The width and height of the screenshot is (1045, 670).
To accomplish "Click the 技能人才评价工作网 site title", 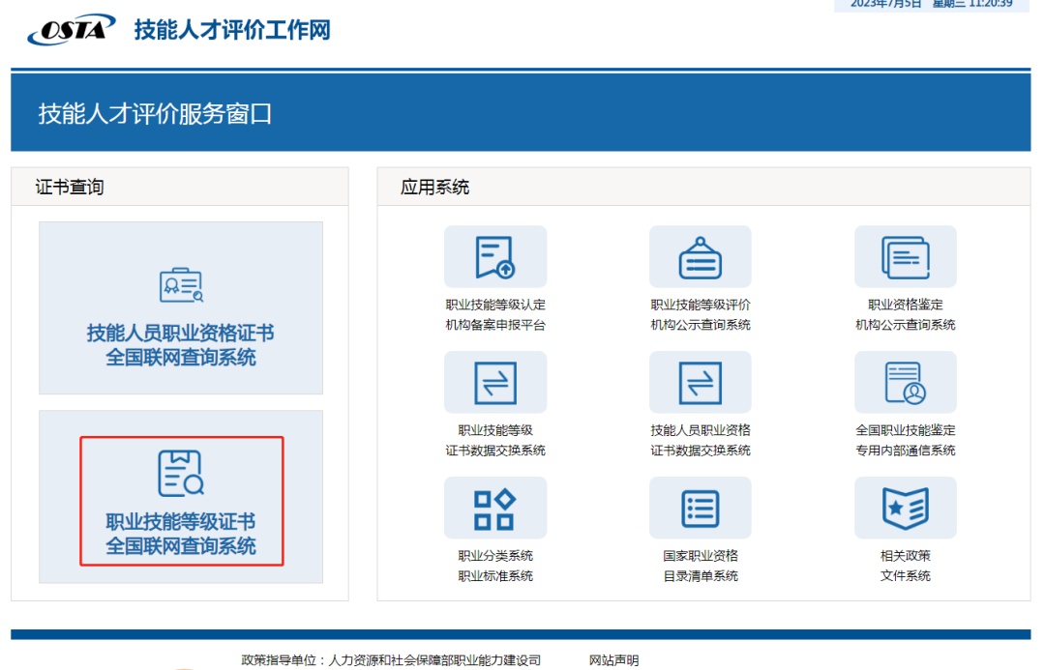I will pos(232,30).
